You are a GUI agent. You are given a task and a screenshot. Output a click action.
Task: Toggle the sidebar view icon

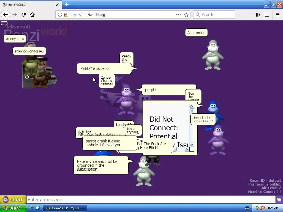pos(267,15)
